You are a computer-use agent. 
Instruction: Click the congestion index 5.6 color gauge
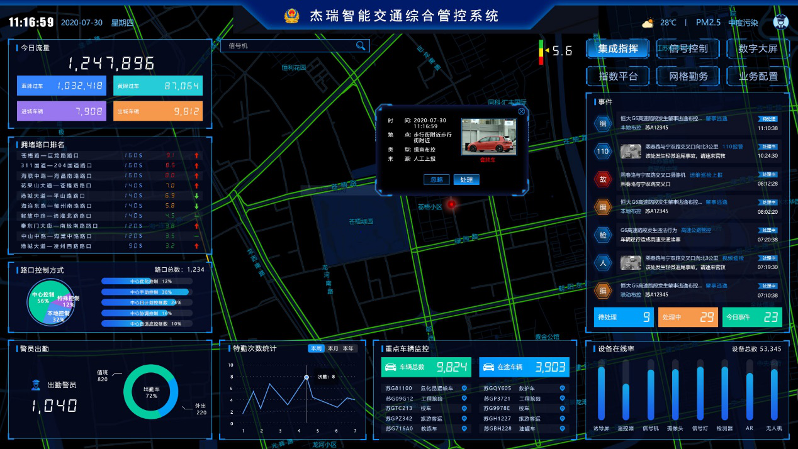(541, 52)
